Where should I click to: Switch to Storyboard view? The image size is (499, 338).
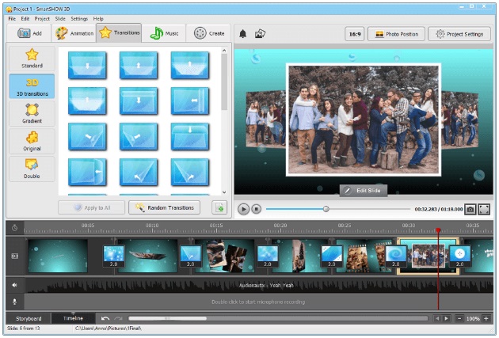[29, 318]
